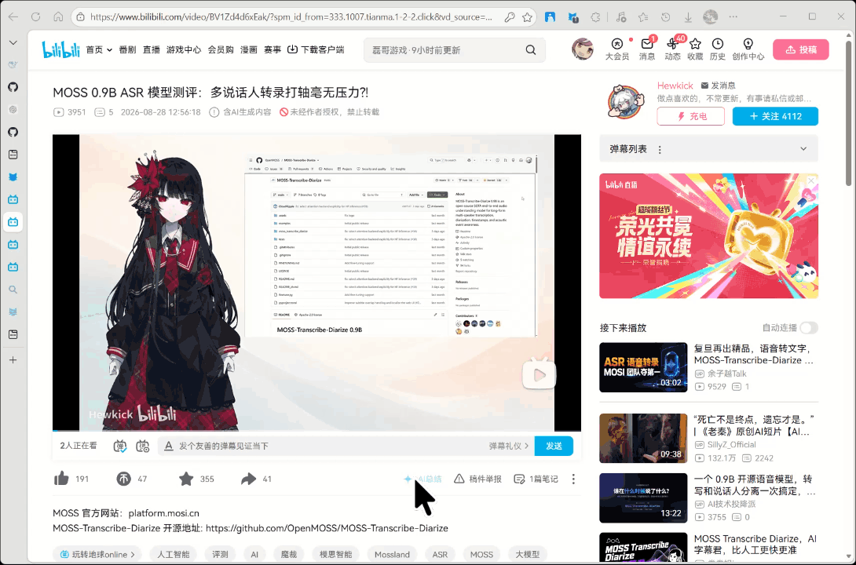Click 荣光共冕 live banner ad
The image size is (856, 565).
708,236
